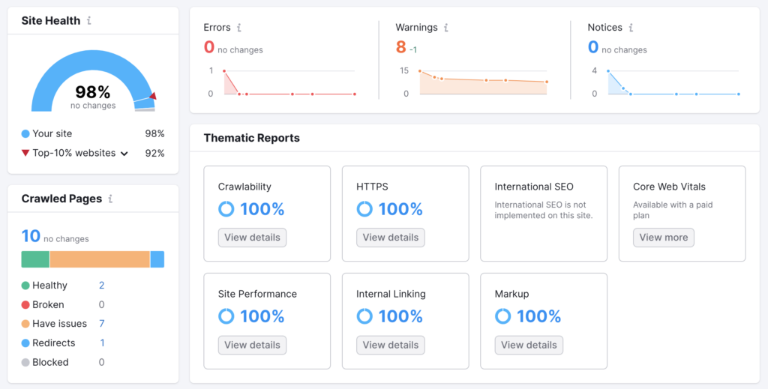Open View details for Internal Linking
768x389 pixels.
(390, 345)
